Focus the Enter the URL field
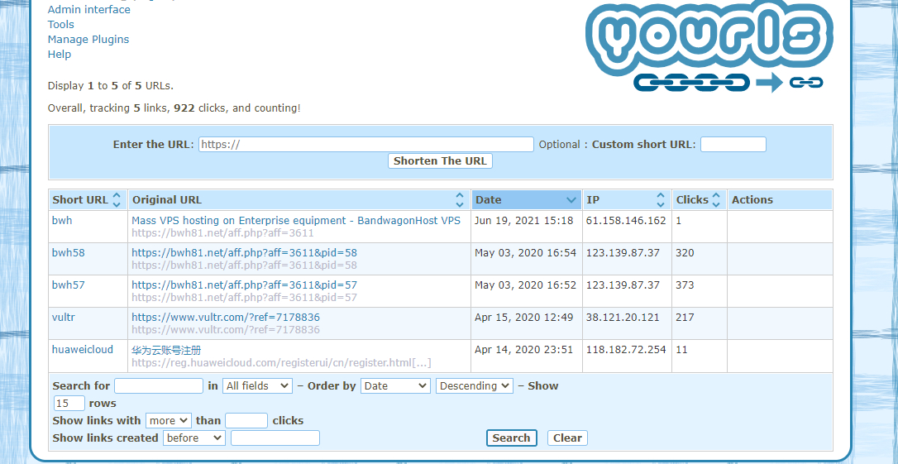Viewport: 898px width, 464px height. (x=366, y=145)
